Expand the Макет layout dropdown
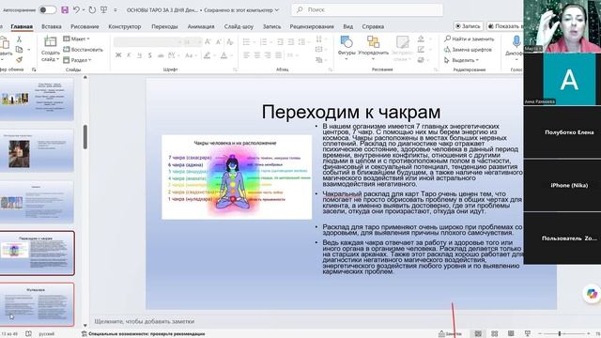This screenshot has width=601, height=338. click(76, 38)
